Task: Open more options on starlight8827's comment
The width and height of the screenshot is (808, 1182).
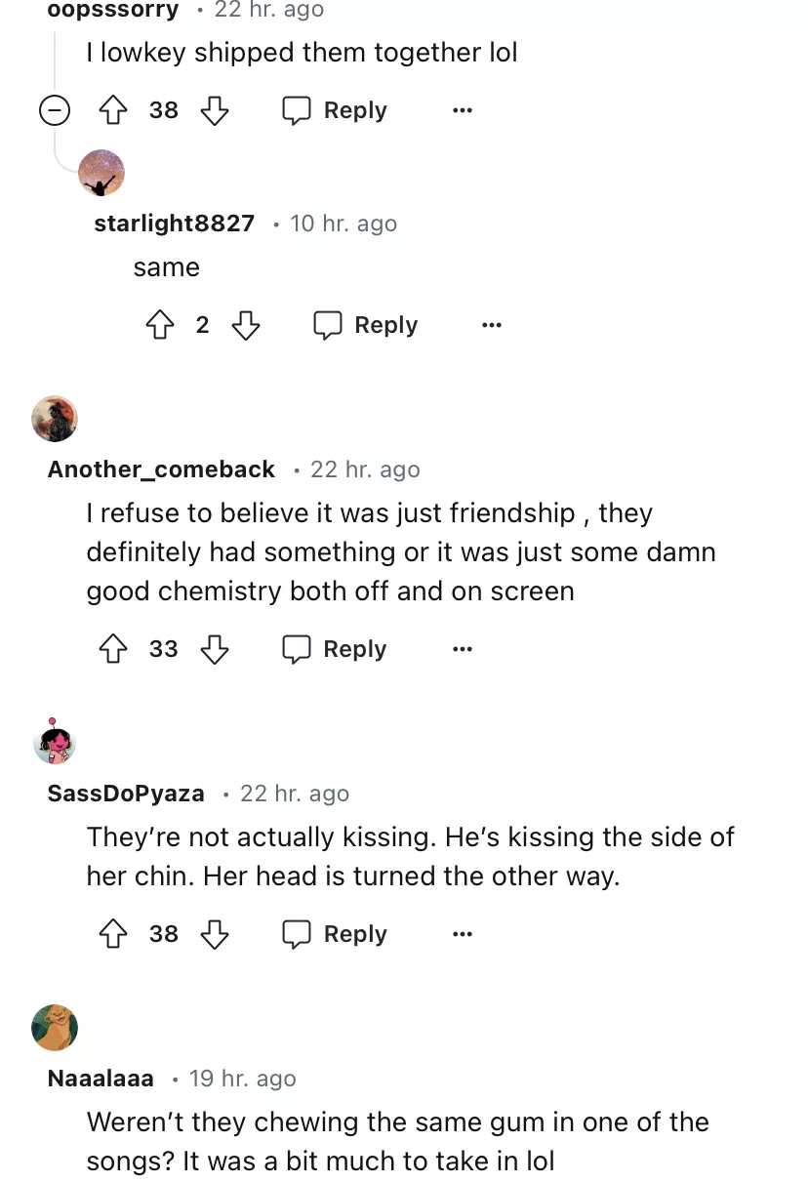Action: [x=492, y=325]
